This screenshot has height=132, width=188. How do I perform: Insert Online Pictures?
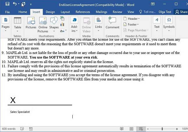pos(43,25)
